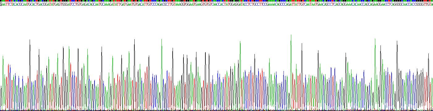Image resolution: width=433 pixels, height=111 pixels.
Task: Click the AAAAC run in the sequence
Action: 273,4
